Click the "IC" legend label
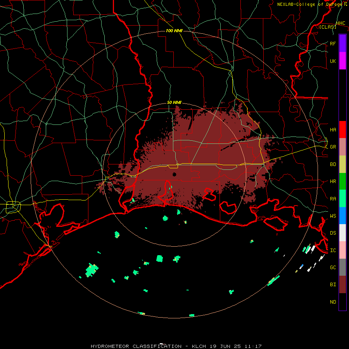This screenshot has height=349, width=349. pos(333,251)
